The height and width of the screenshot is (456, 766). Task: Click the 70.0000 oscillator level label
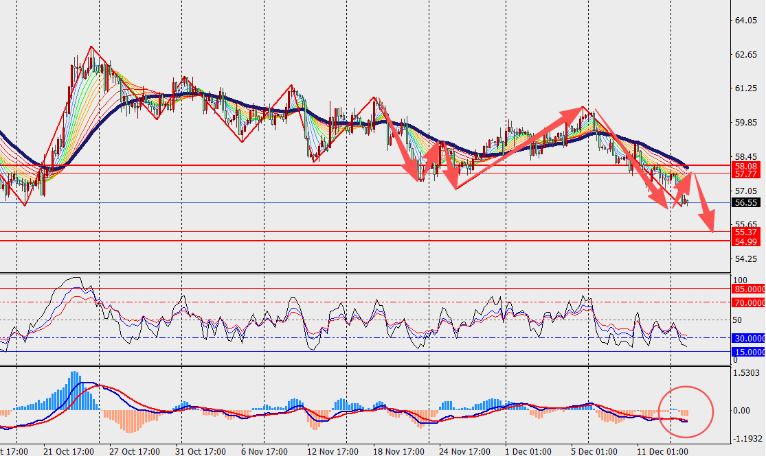(x=749, y=302)
